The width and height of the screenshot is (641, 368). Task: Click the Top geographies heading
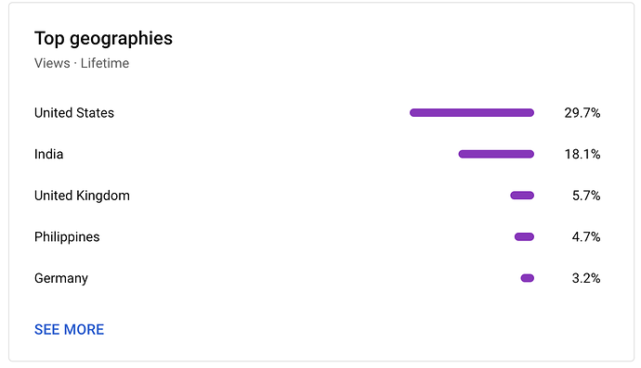(103, 39)
